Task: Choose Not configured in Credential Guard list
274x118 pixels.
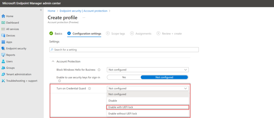Action: (148, 94)
